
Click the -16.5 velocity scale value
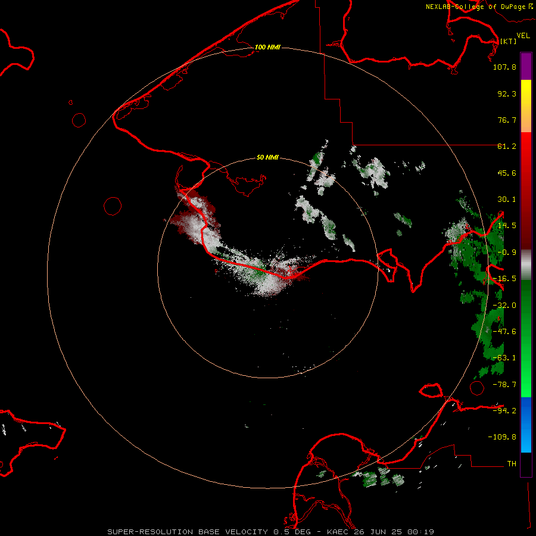click(x=504, y=279)
